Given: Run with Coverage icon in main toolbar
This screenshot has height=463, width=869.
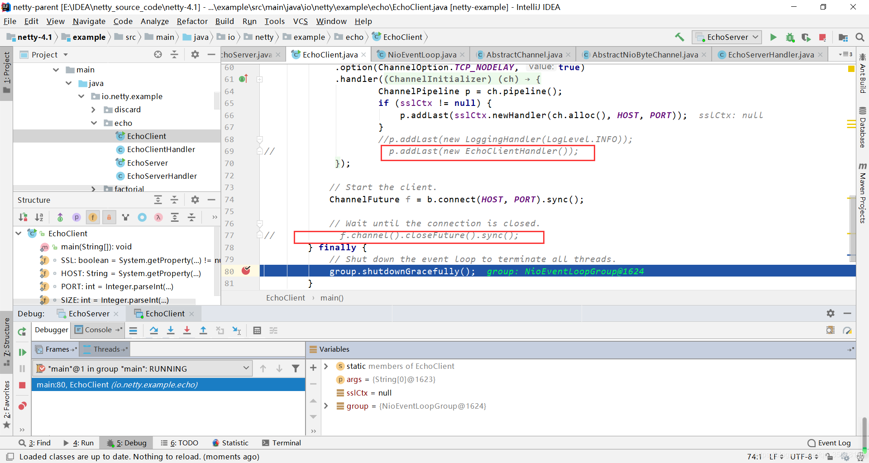Looking at the screenshot, I should point(806,37).
